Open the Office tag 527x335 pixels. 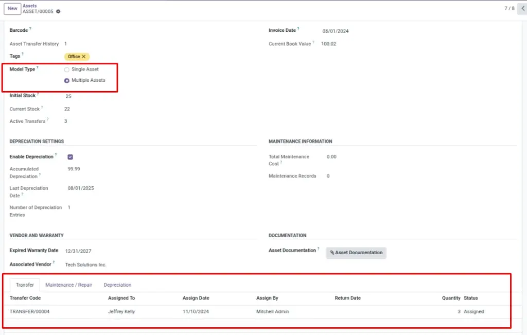click(x=74, y=57)
